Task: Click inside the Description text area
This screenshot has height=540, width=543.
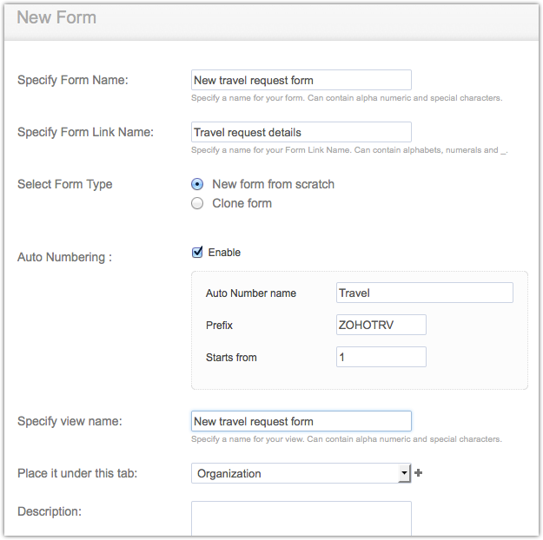Action: (301, 518)
